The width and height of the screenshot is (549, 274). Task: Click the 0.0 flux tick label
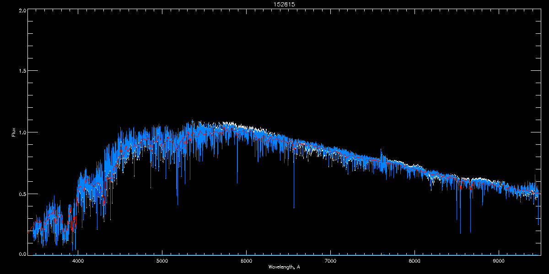(x=22, y=253)
